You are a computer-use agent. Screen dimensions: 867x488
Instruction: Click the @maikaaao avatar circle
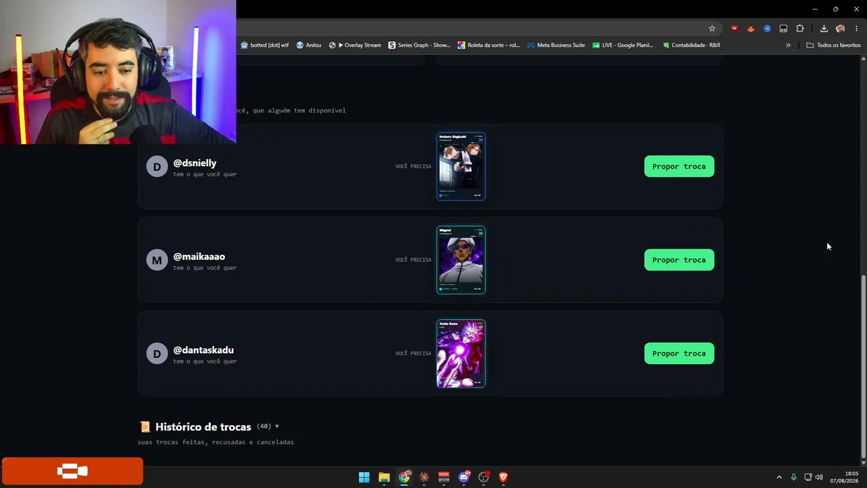pos(156,260)
